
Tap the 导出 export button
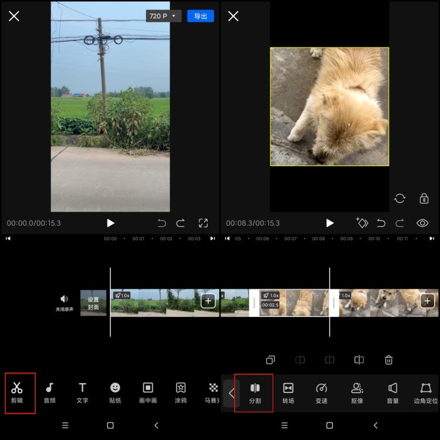click(201, 16)
